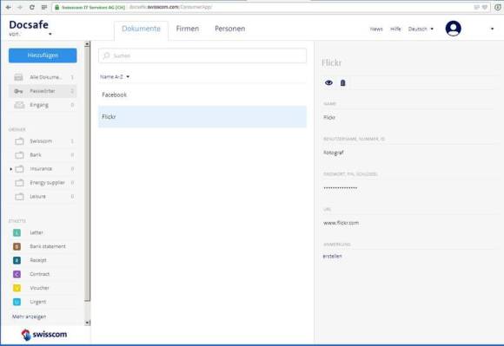This screenshot has height=346, width=504.
Task: Click the blue Hinzufügen button
Action: (43, 55)
